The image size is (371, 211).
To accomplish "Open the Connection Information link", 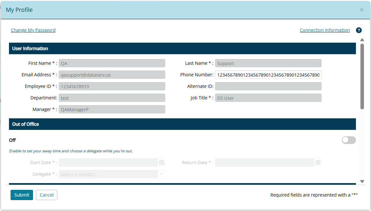I will pyautogui.click(x=325, y=30).
